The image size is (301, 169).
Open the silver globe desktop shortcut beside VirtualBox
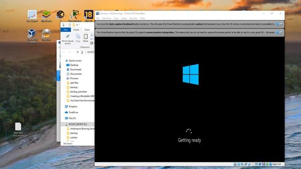(x=46, y=35)
